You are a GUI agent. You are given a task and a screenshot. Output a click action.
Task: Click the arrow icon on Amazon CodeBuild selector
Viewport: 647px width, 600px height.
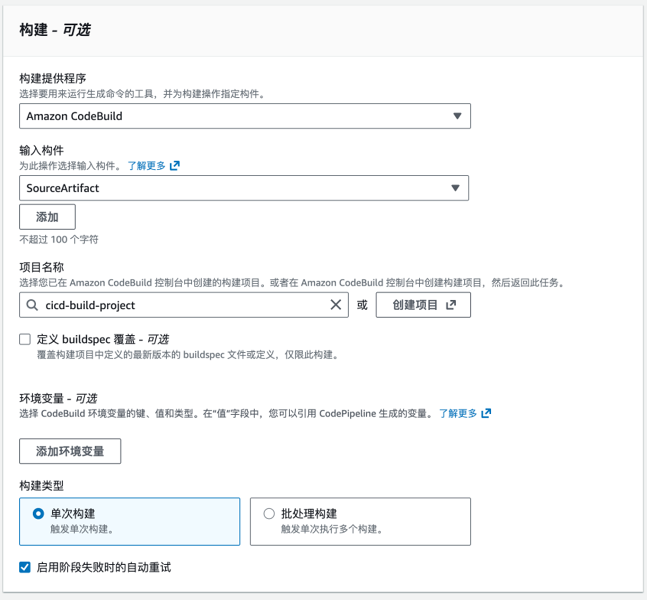(457, 116)
